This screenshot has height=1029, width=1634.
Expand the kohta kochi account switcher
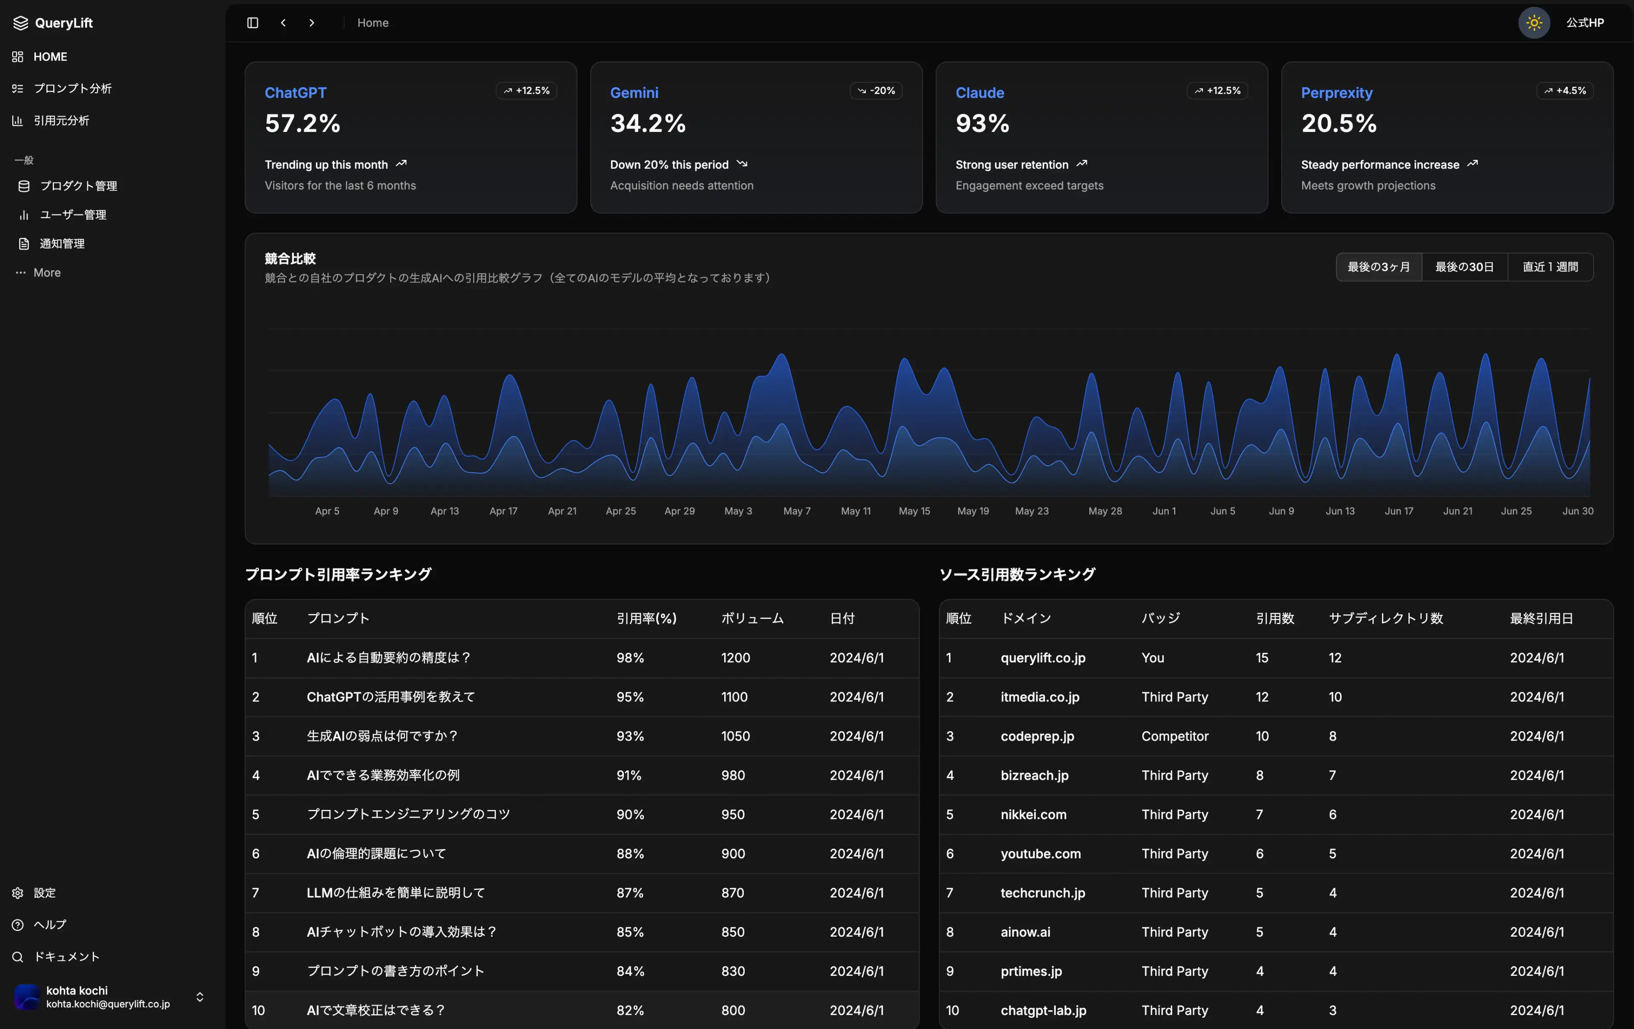200,997
